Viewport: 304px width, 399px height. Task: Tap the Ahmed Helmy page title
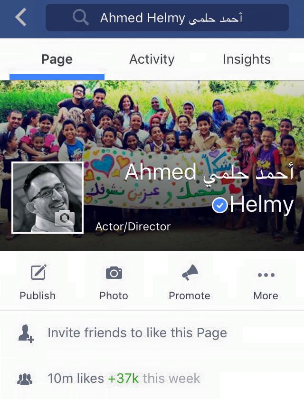(x=209, y=188)
